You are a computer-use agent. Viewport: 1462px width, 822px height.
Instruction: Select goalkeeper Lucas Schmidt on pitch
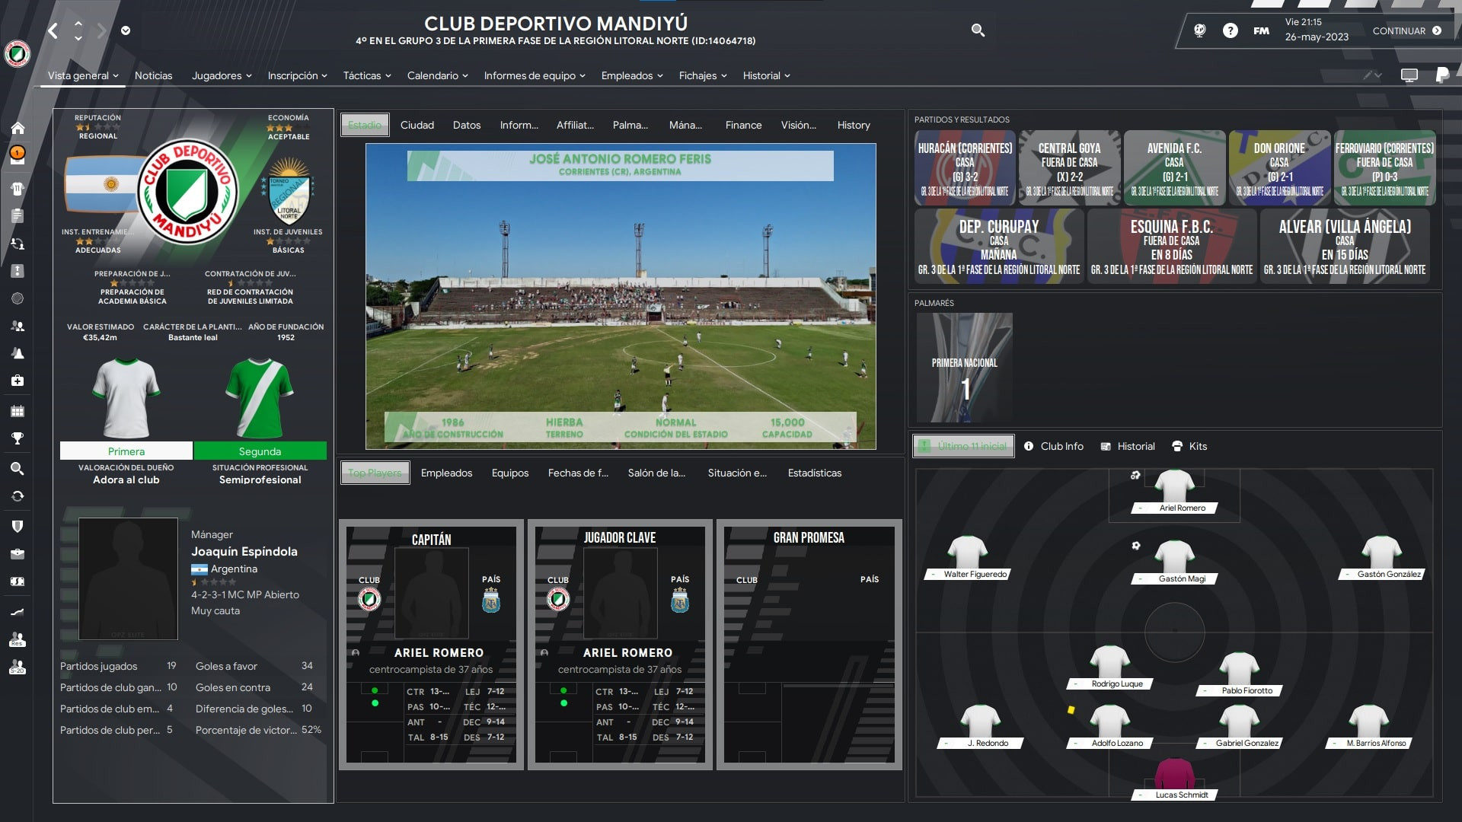click(1175, 778)
